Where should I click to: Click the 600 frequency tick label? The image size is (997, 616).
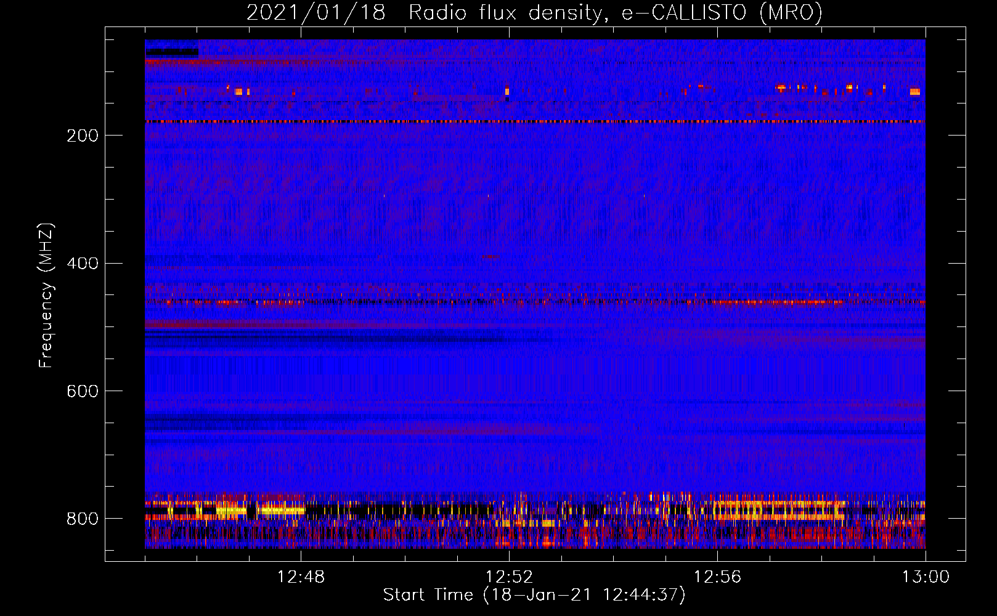pyautogui.click(x=83, y=392)
